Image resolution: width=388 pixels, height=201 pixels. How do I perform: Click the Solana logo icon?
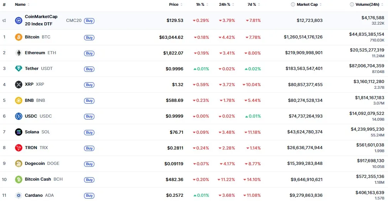18,132
